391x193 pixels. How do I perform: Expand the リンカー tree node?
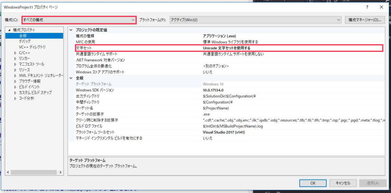tap(15, 58)
